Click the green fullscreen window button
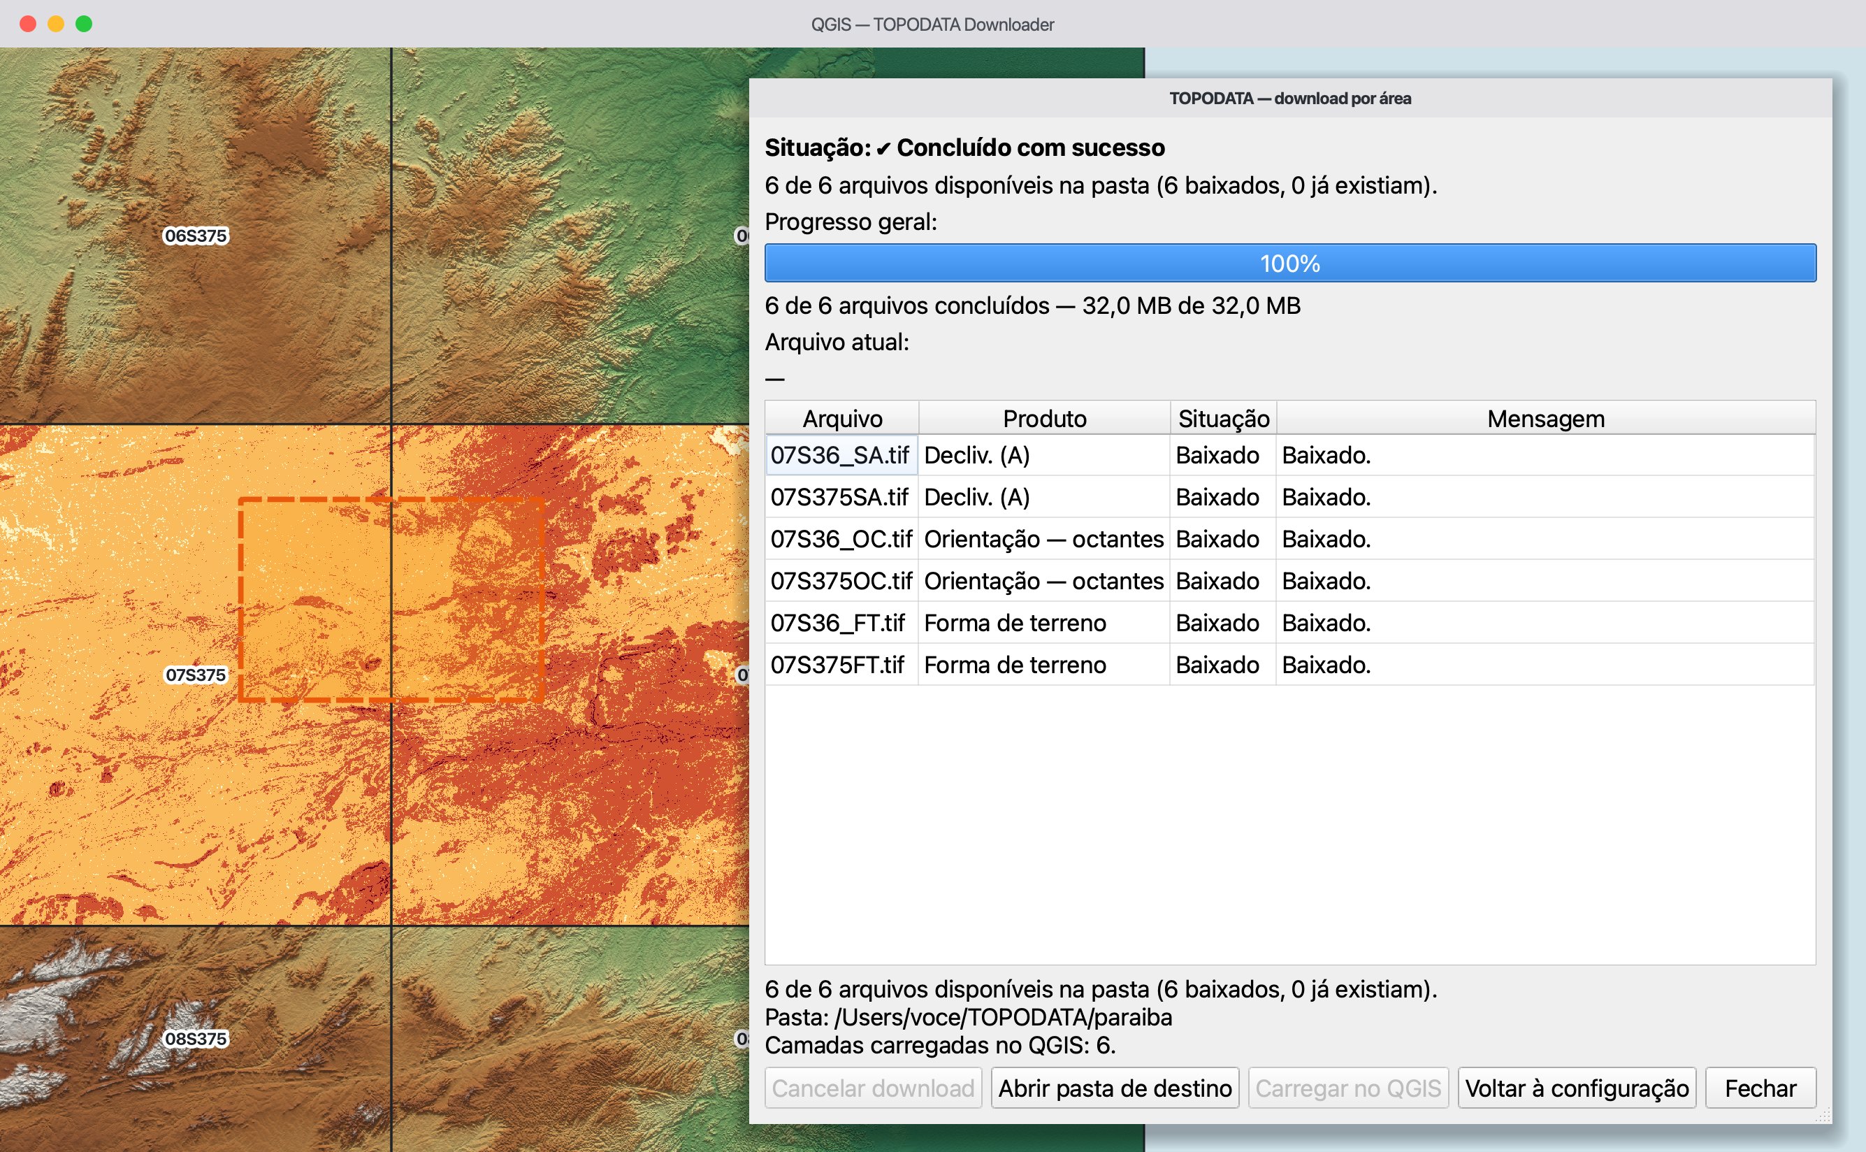This screenshot has width=1866, height=1152. pyautogui.click(x=84, y=24)
